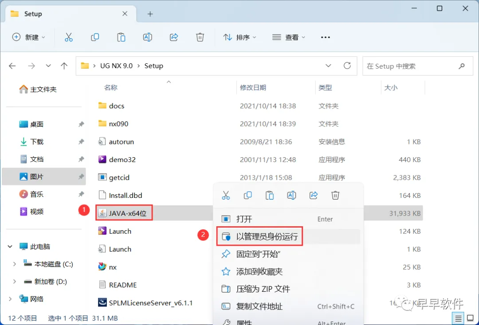
Task: Choose 添加到收藏夹 in the context menu
Action: tap(288, 271)
